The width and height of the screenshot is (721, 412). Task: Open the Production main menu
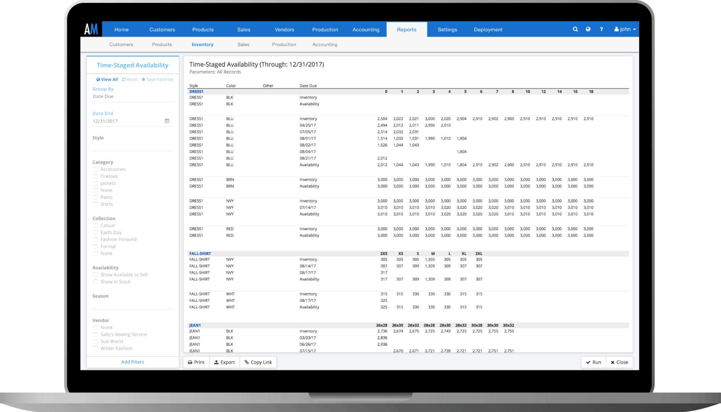[x=325, y=29]
